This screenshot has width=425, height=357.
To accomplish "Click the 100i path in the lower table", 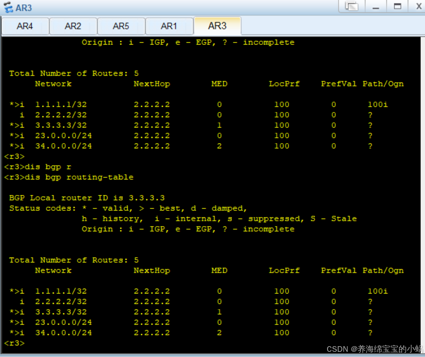I will [x=377, y=291].
